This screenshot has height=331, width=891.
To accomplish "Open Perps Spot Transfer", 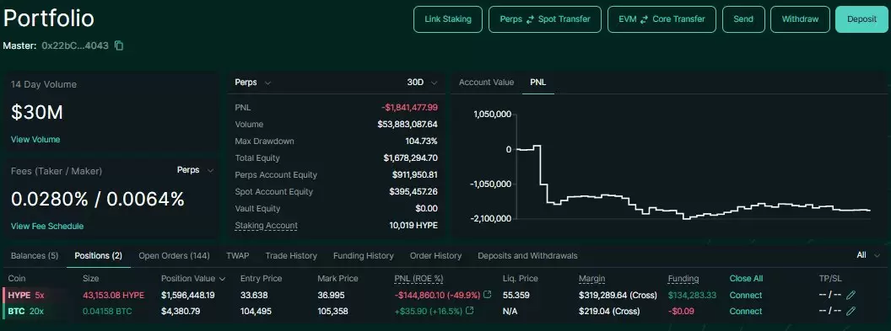I will click(x=545, y=19).
